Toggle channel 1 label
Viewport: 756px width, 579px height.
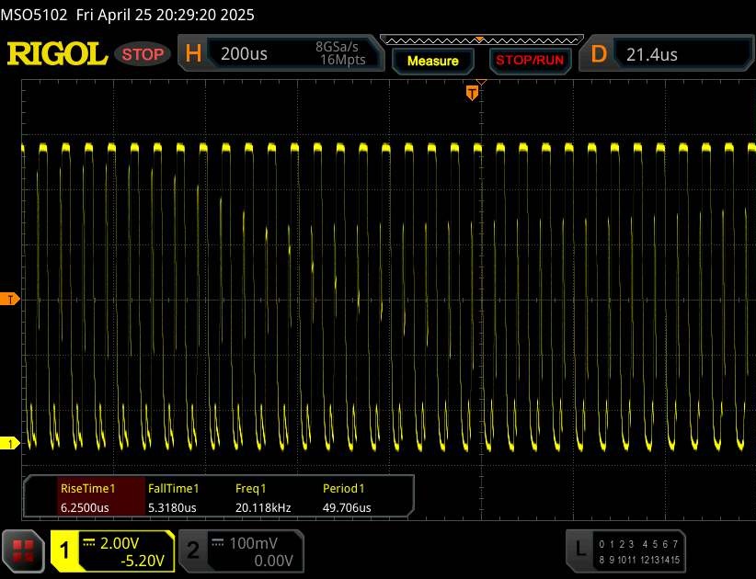point(64,551)
